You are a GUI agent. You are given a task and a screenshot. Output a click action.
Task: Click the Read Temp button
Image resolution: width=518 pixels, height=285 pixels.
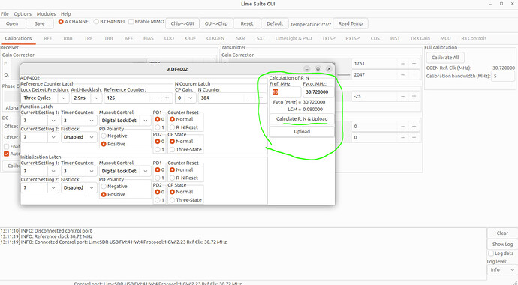coord(350,23)
